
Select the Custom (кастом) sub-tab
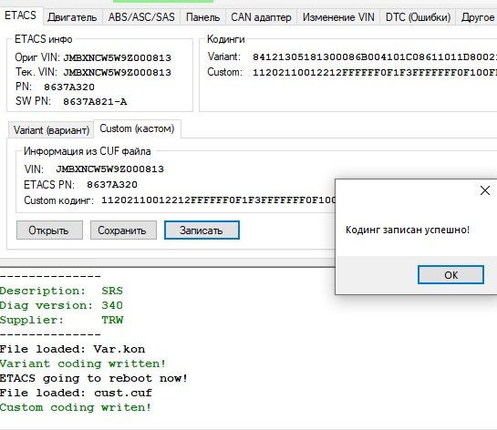[137, 128]
